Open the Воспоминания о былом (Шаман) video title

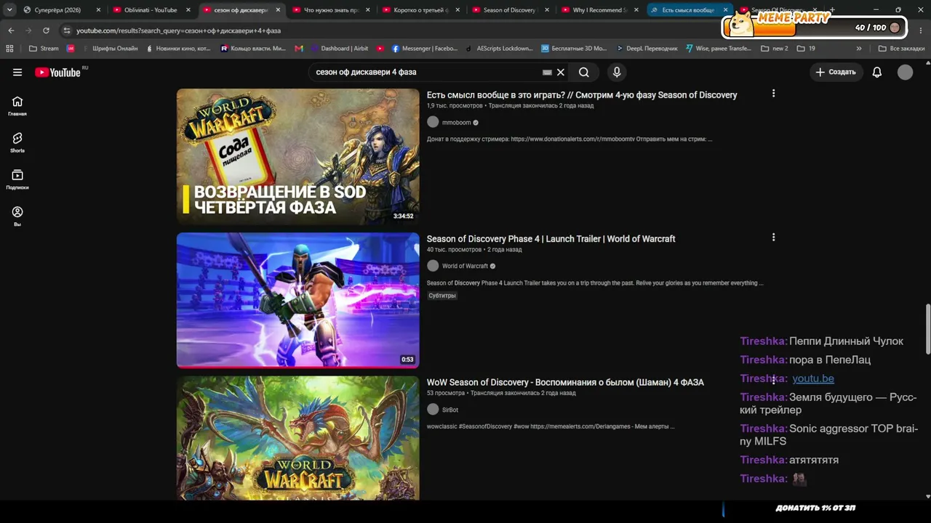pos(565,382)
